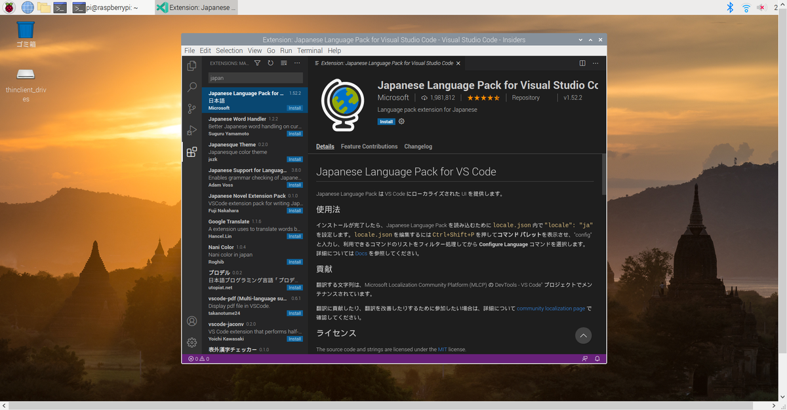Install the Japanesque Theme extension
The image size is (787, 410).
click(294, 159)
